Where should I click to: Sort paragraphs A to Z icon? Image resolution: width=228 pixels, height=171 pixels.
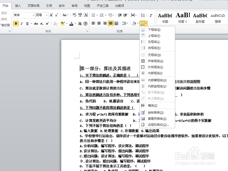[x=143, y=15]
